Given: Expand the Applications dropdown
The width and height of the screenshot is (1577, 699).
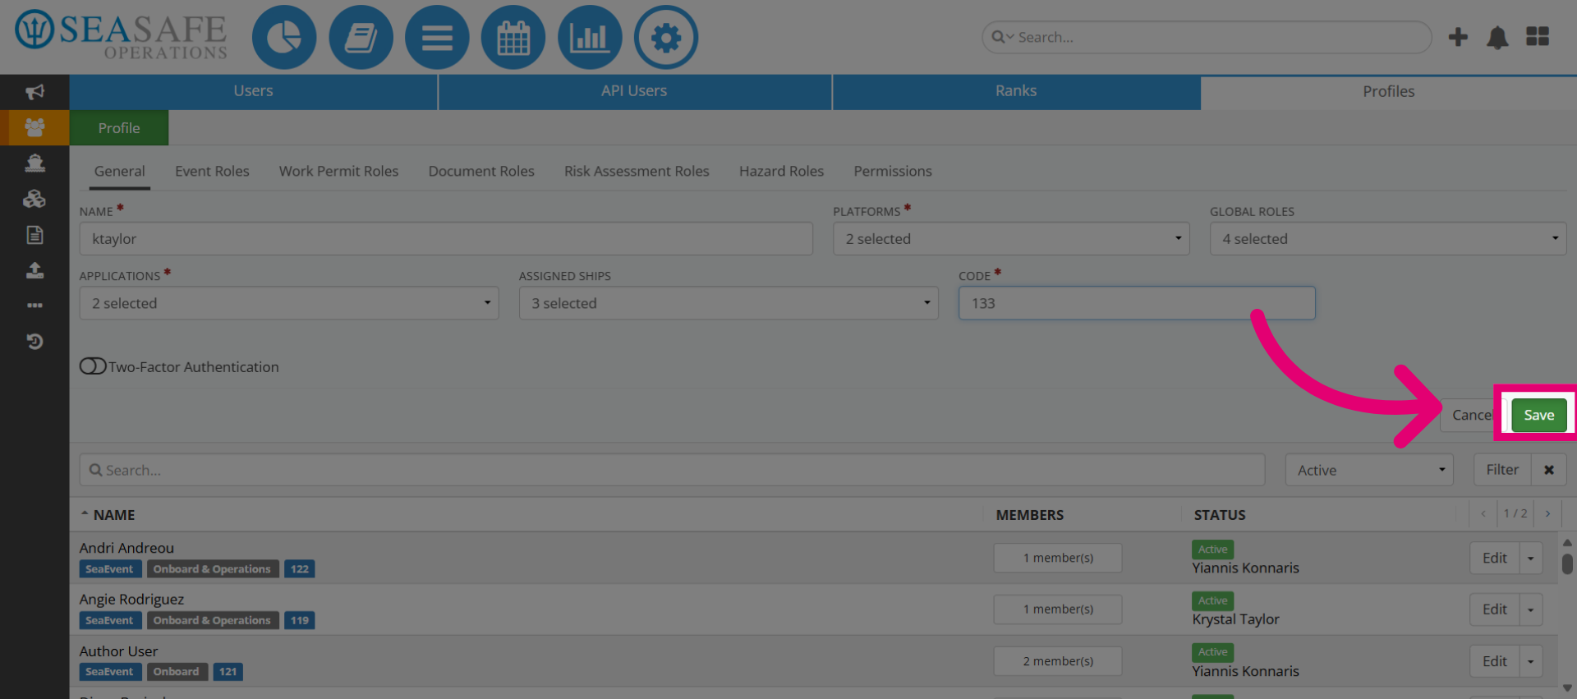Looking at the screenshot, I should point(289,303).
